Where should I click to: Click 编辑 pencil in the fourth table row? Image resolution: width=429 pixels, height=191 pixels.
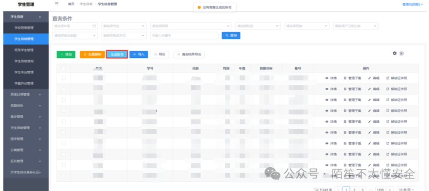pyautogui.click(x=374, y=111)
